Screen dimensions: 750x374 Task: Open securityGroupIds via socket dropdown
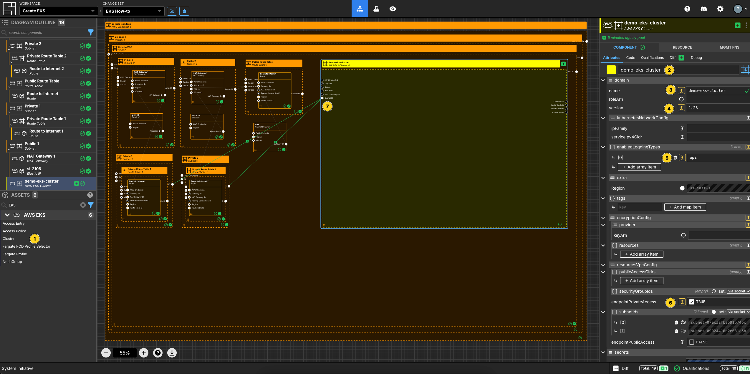tap(738, 291)
